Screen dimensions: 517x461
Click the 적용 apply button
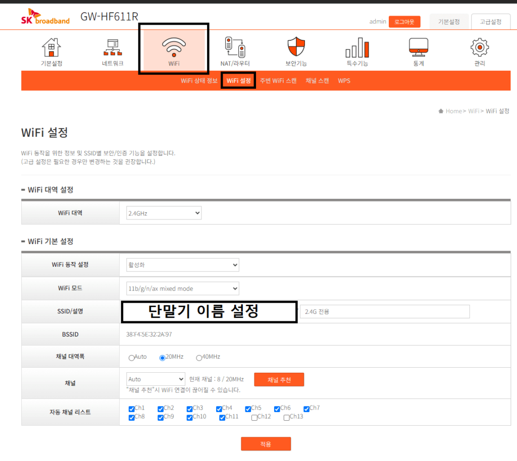click(x=266, y=444)
